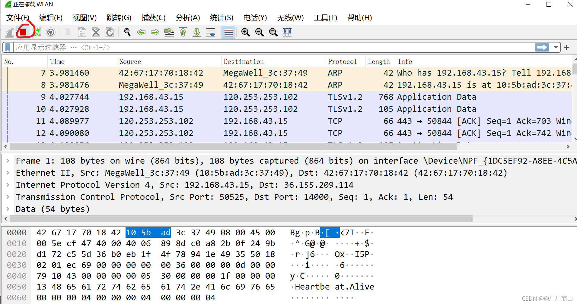Screen dimensions: 577x304
Task: Reset text to normal size
Action: [273, 32]
